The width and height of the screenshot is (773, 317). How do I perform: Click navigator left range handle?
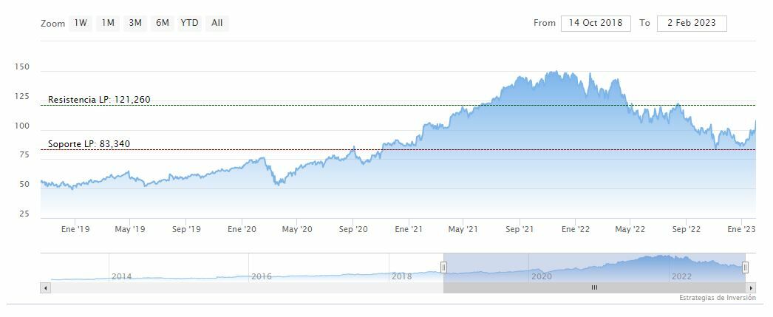[444, 267]
